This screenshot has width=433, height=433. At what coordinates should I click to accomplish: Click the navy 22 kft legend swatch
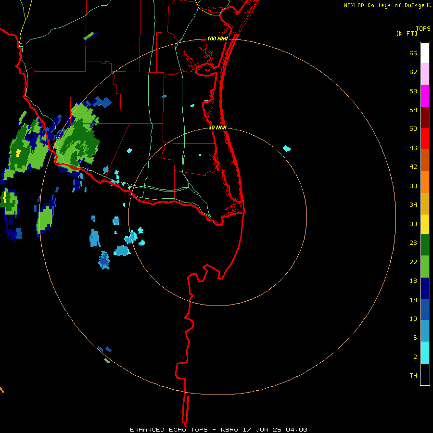pyautogui.click(x=425, y=288)
